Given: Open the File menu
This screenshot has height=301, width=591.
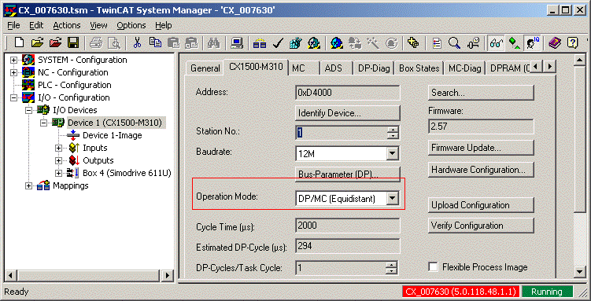Looking at the screenshot, I should 13,26.
